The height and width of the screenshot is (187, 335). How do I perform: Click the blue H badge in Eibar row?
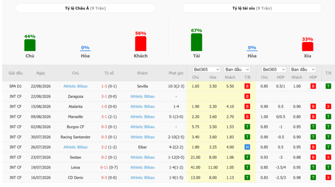pos(247,147)
